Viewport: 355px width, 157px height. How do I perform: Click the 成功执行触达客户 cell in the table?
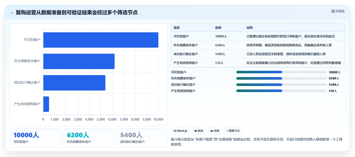coord(186,54)
